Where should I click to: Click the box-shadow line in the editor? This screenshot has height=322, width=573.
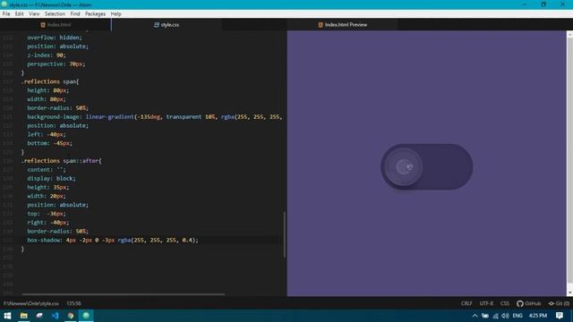click(113, 241)
